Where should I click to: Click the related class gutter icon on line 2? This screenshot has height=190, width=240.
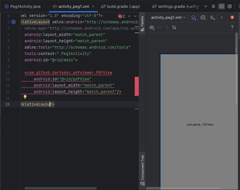coord(14,22)
